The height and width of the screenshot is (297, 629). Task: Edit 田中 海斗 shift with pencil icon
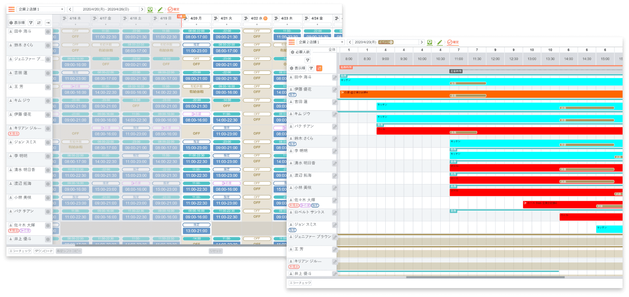[335, 77]
